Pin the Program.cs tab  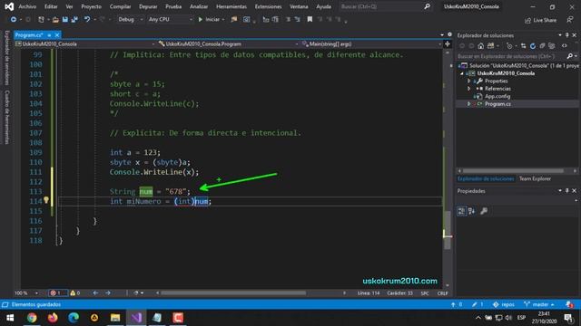click(x=49, y=34)
